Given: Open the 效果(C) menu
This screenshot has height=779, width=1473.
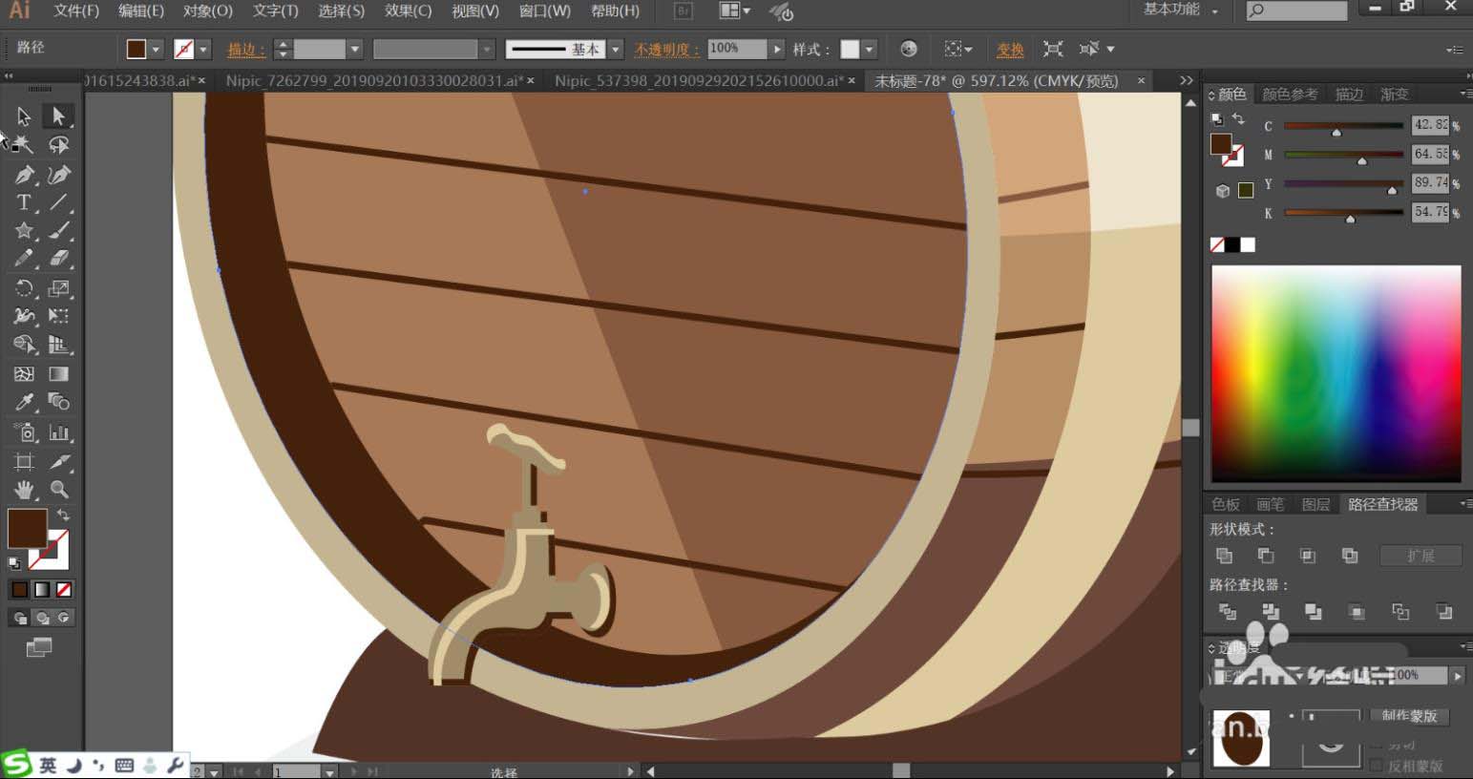Looking at the screenshot, I should click(x=408, y=11).
